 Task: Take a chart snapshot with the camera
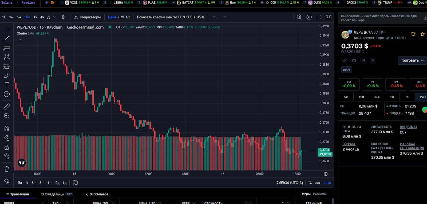[x=329, y=17]
